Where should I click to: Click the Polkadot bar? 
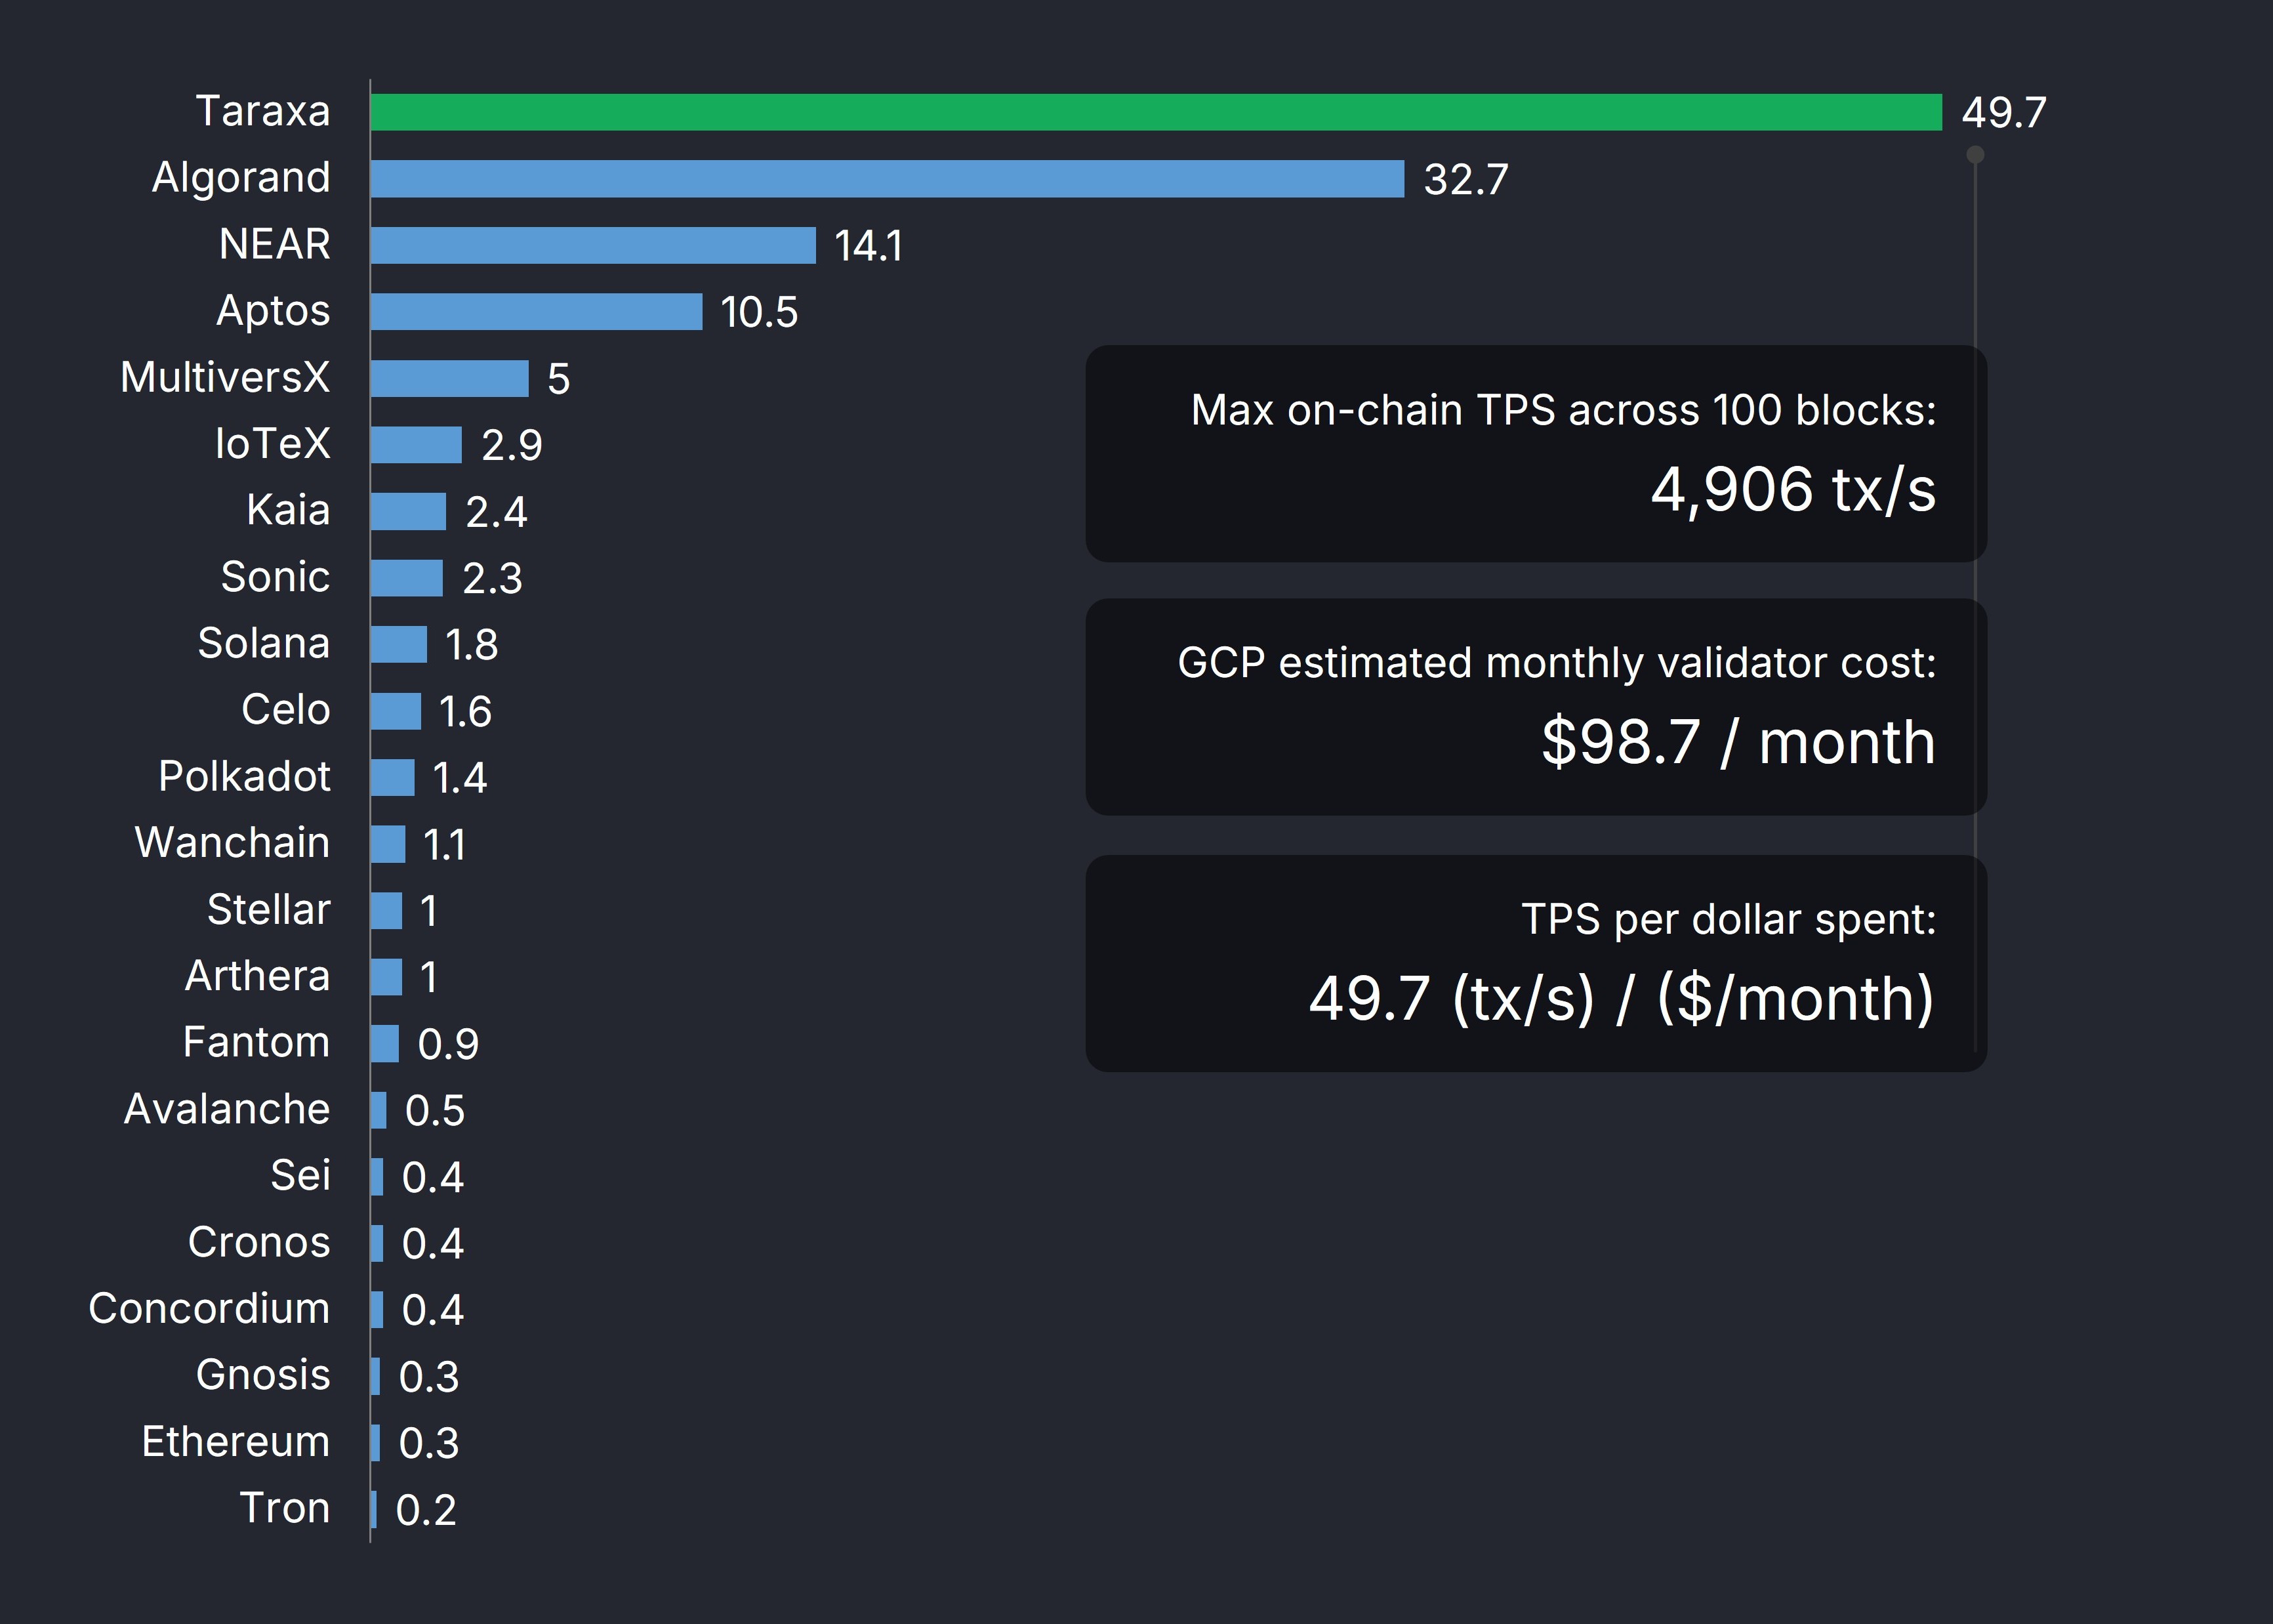(x=392, y=777)
